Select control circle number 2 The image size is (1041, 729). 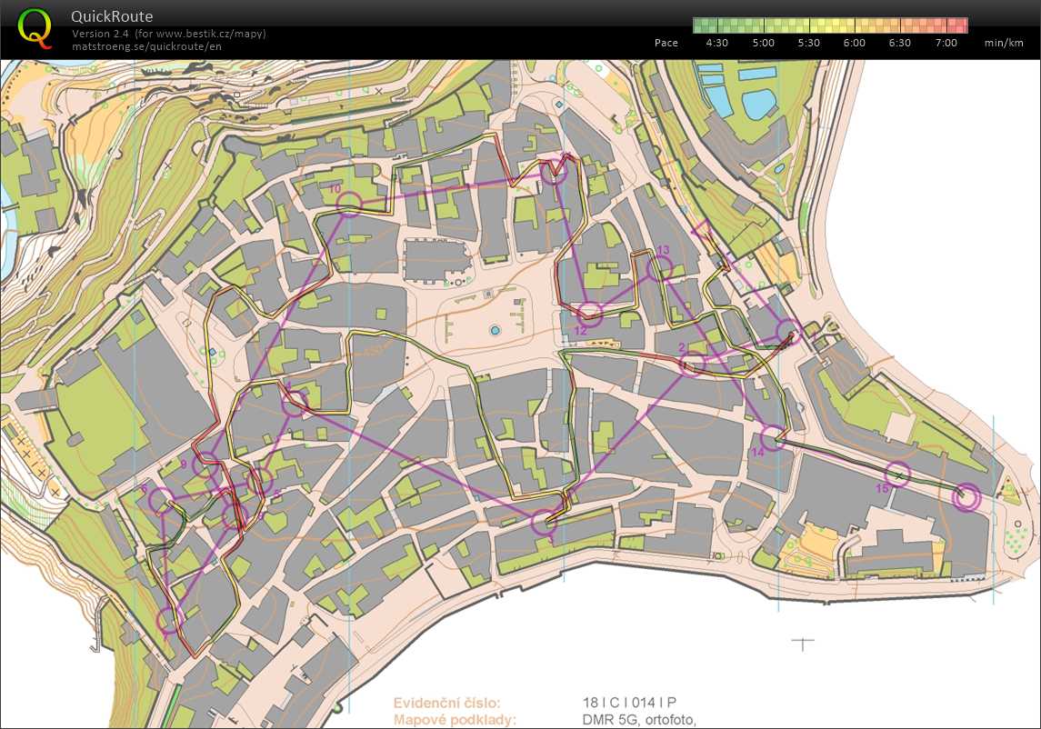pyautogui.click(x=693, y=364)
